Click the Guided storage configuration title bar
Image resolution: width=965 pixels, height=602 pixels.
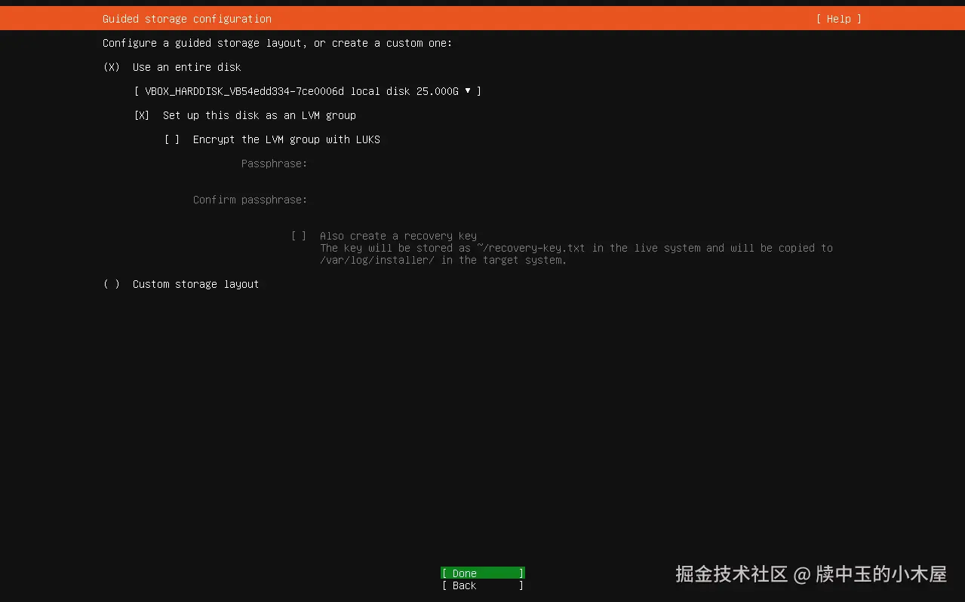click(x=186, y=19)
